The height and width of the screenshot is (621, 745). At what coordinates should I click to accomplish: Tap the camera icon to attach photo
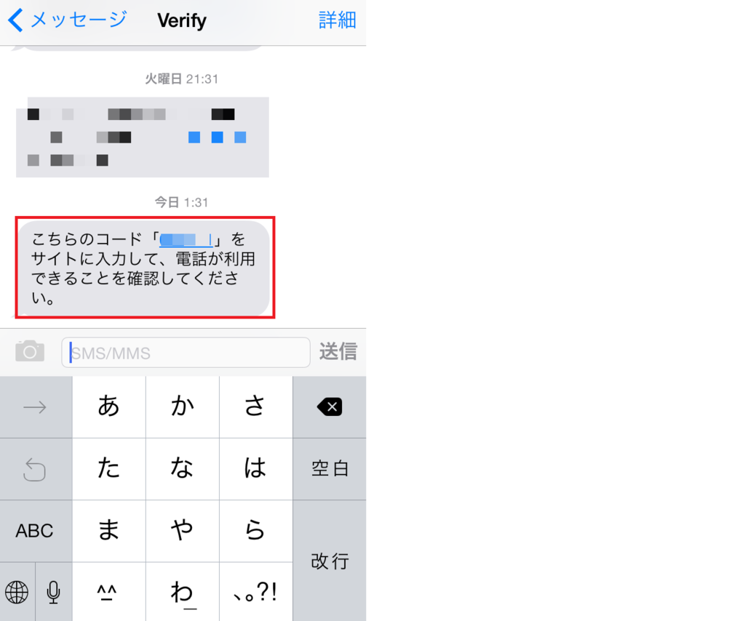pos(30,351)
